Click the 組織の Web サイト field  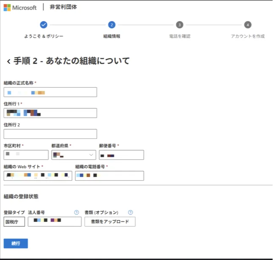click(38, 176)
